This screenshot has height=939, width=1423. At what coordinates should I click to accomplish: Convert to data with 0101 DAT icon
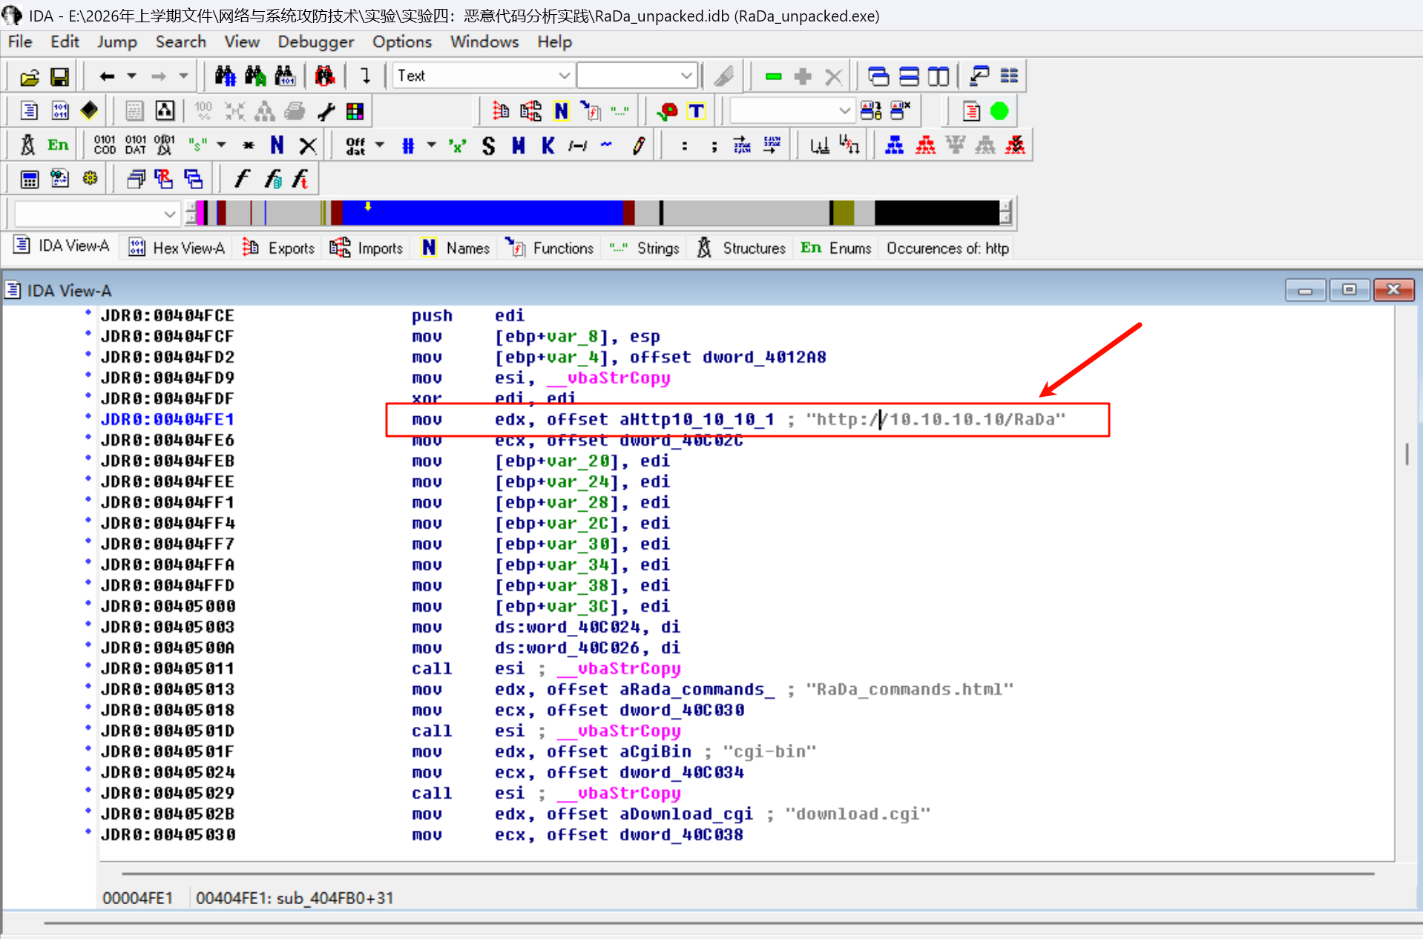click(135, 145)
